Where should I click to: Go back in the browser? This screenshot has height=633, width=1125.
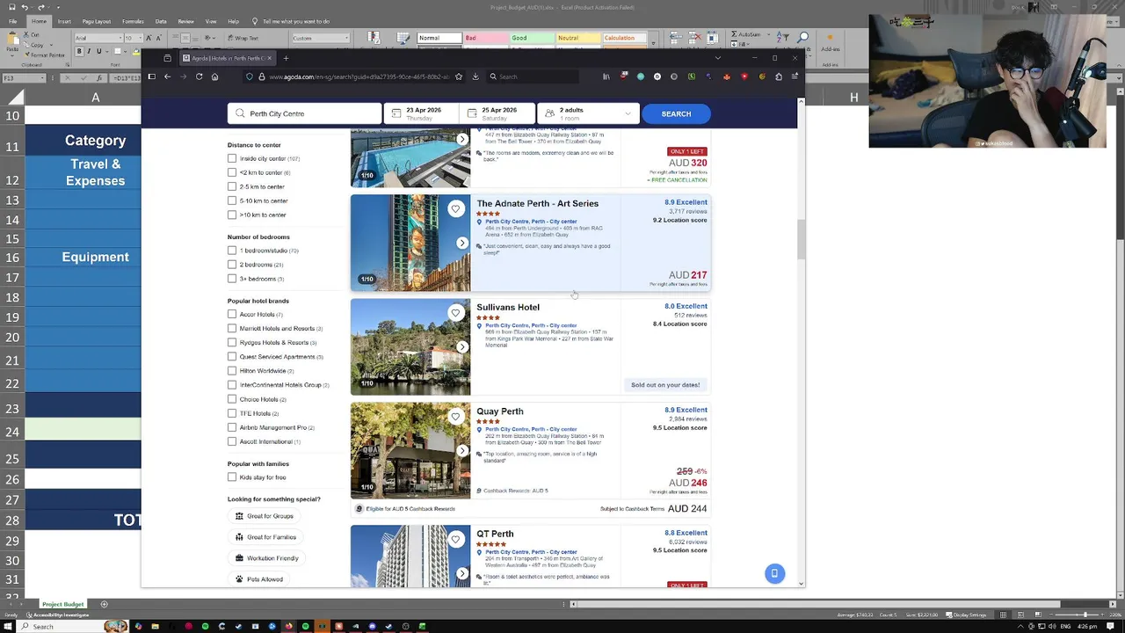(167, 76)
